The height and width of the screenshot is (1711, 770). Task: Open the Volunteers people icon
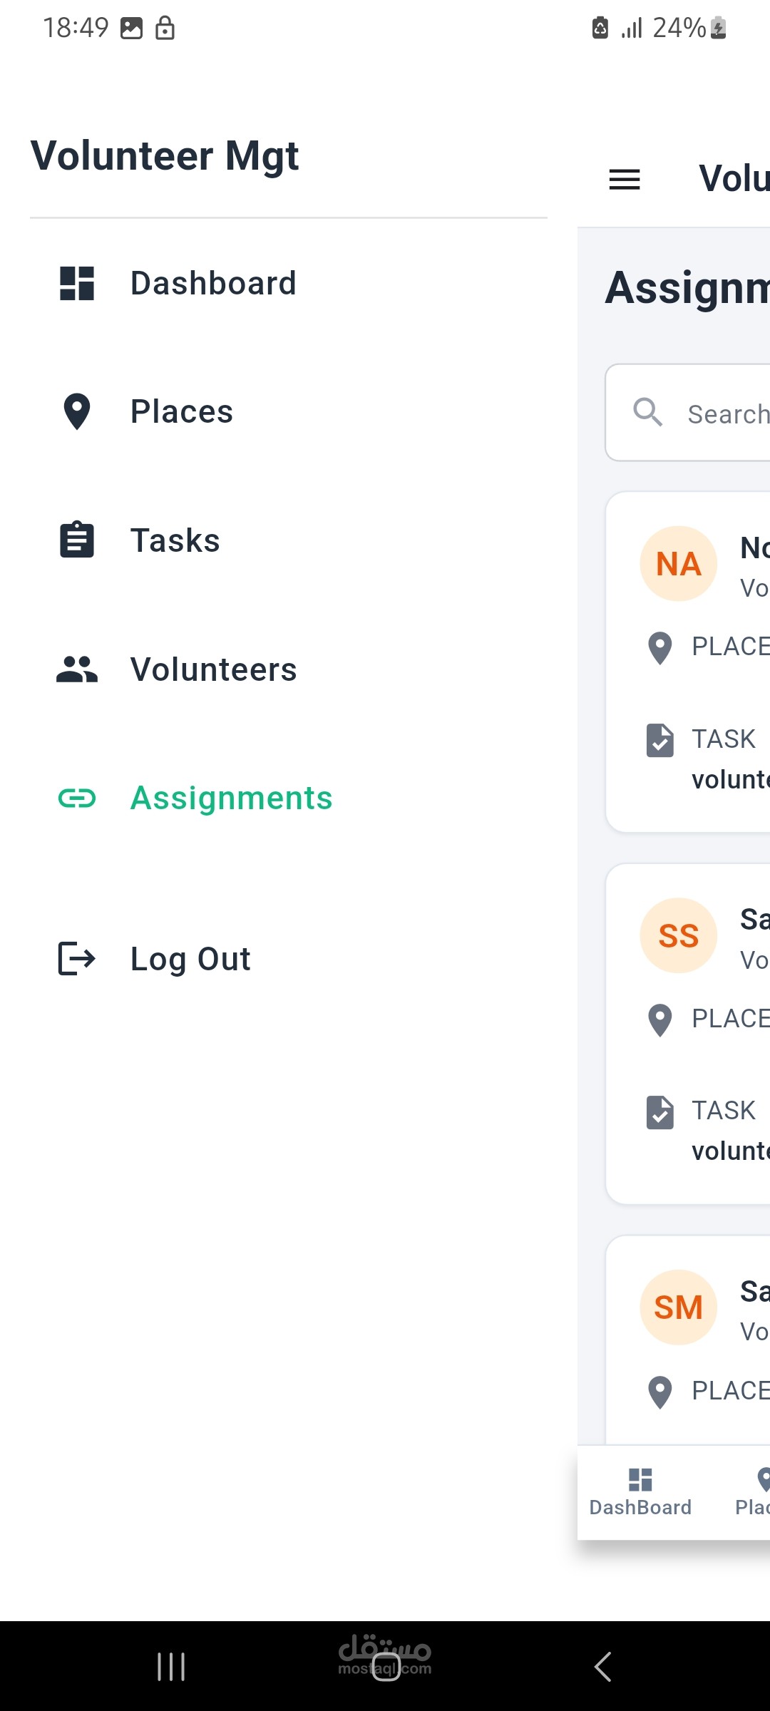tap(77, 669)
